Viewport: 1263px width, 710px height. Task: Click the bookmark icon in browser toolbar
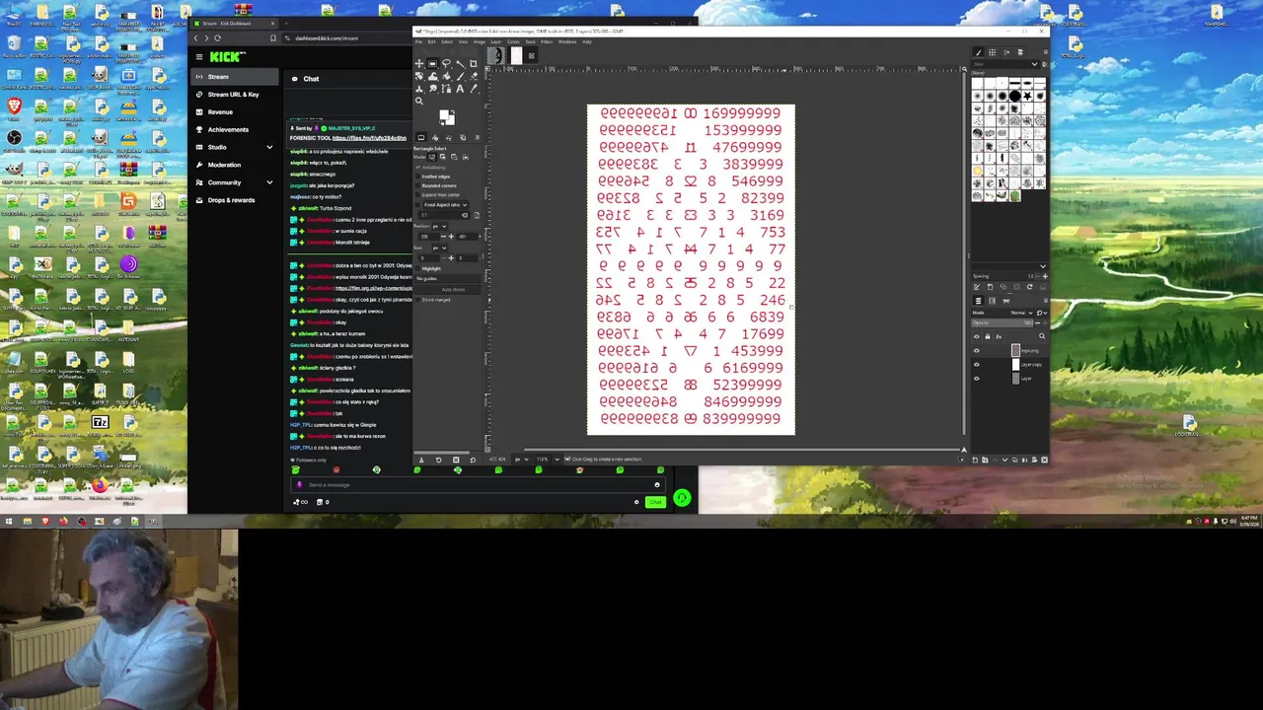pyautogui.click(x=273, y=37)
